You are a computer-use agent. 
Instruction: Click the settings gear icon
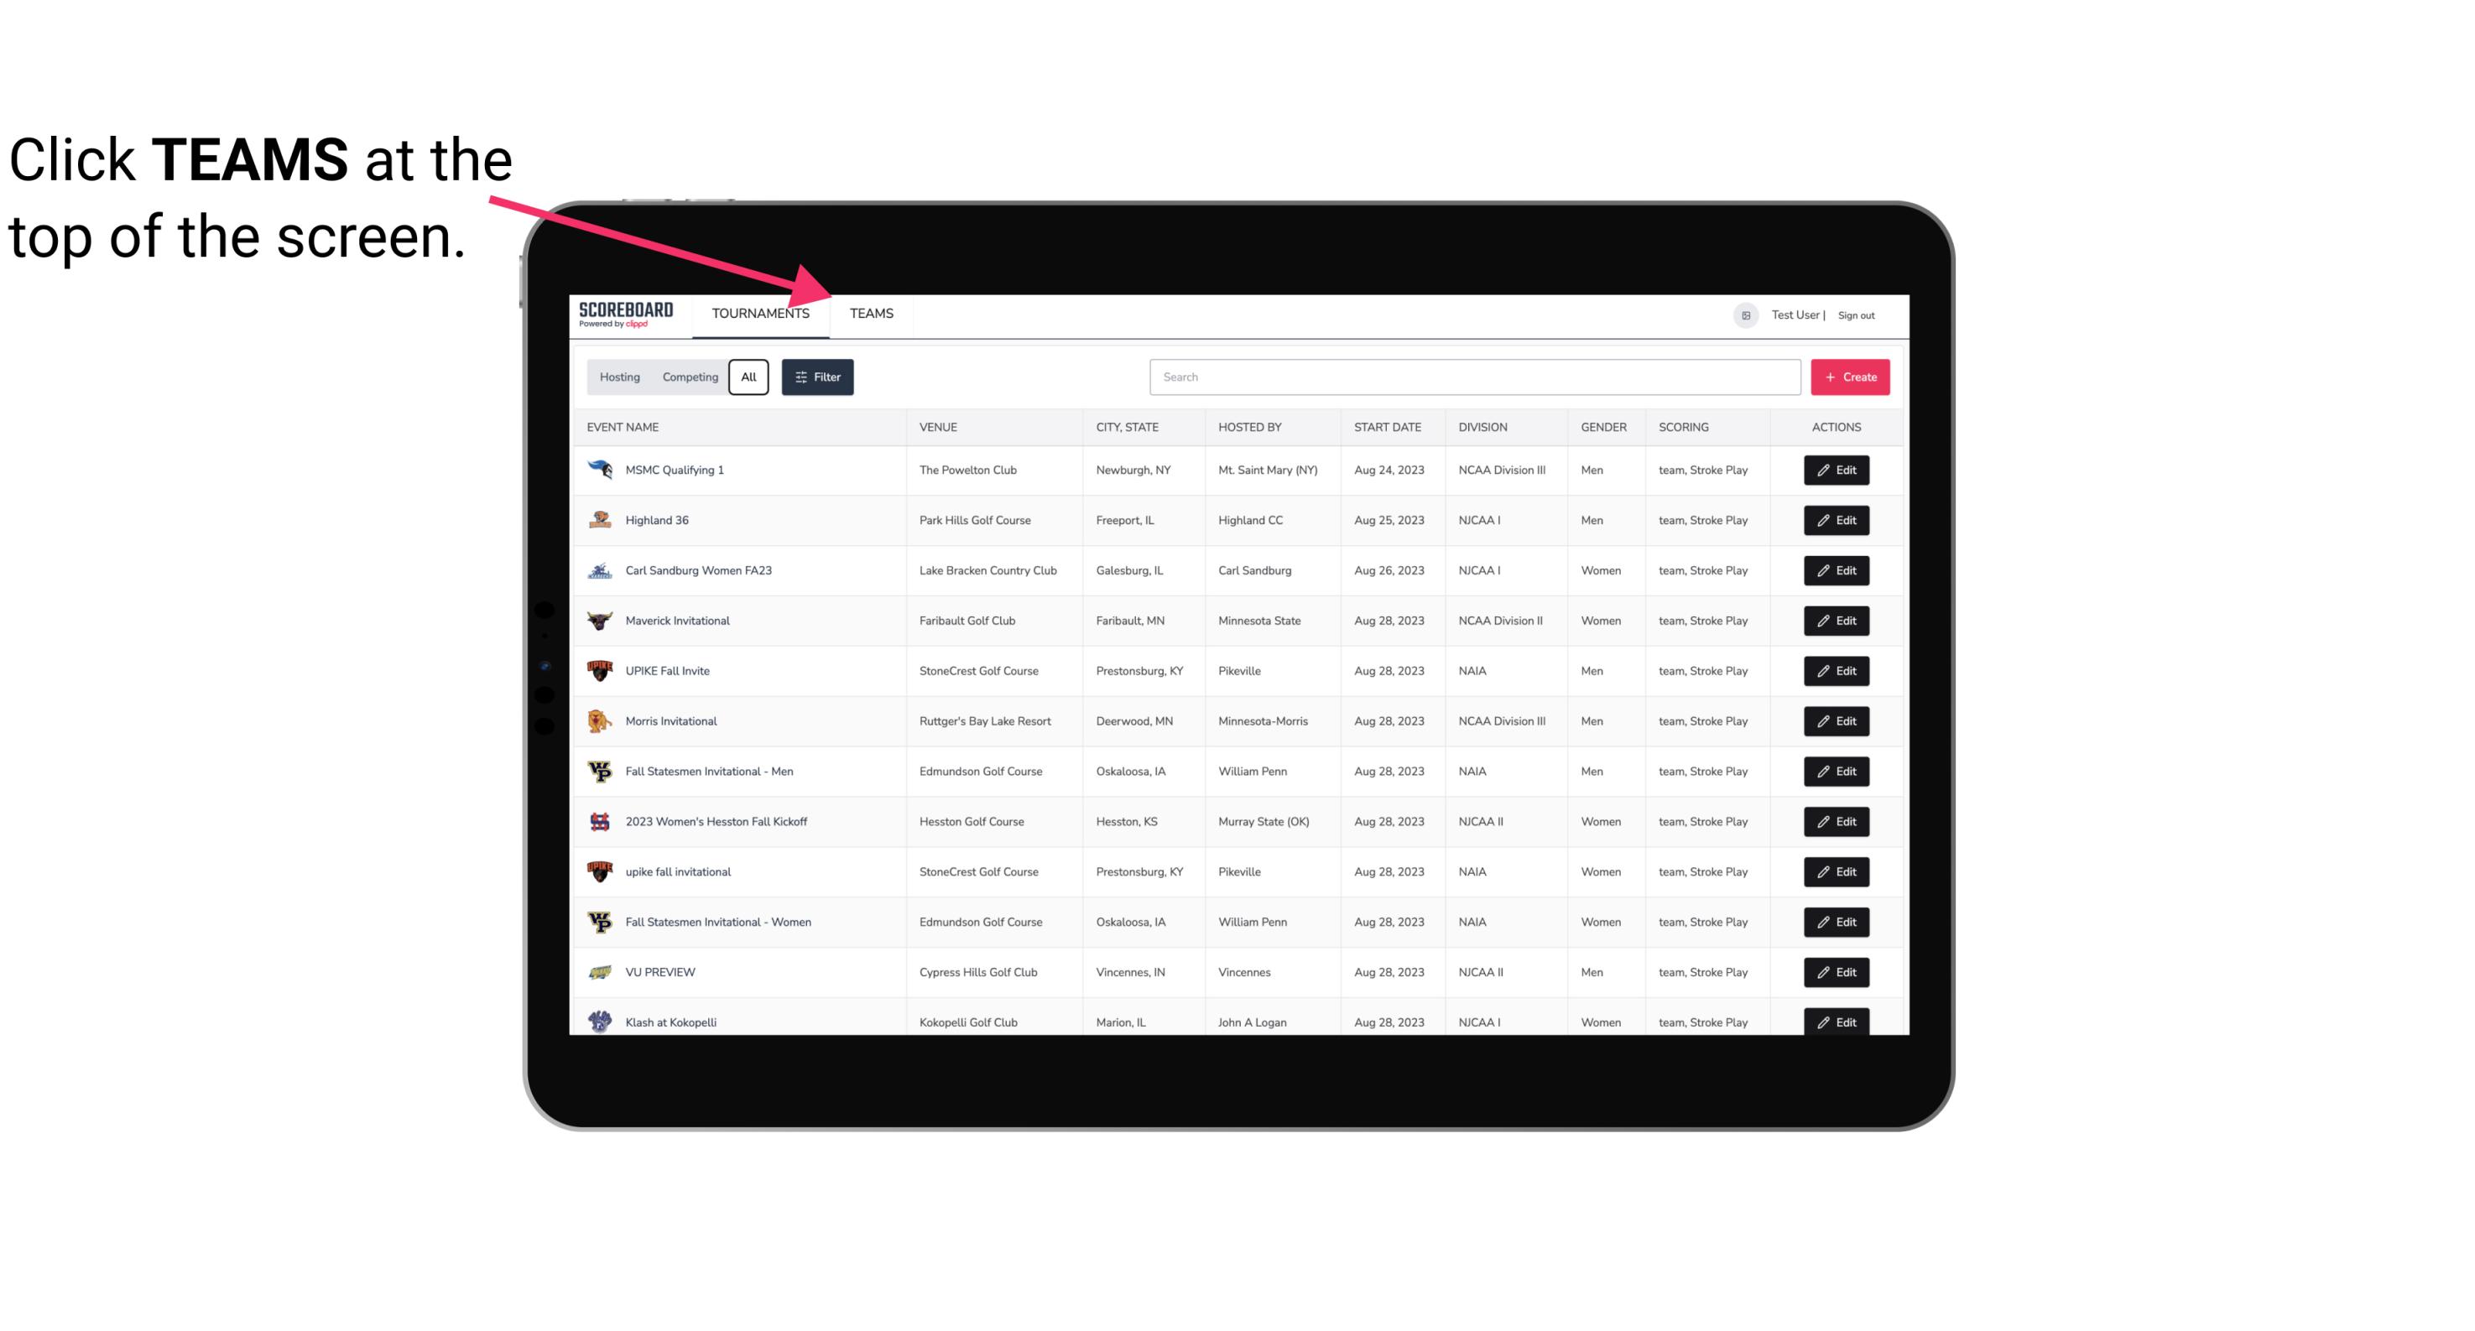point(1744,313)
